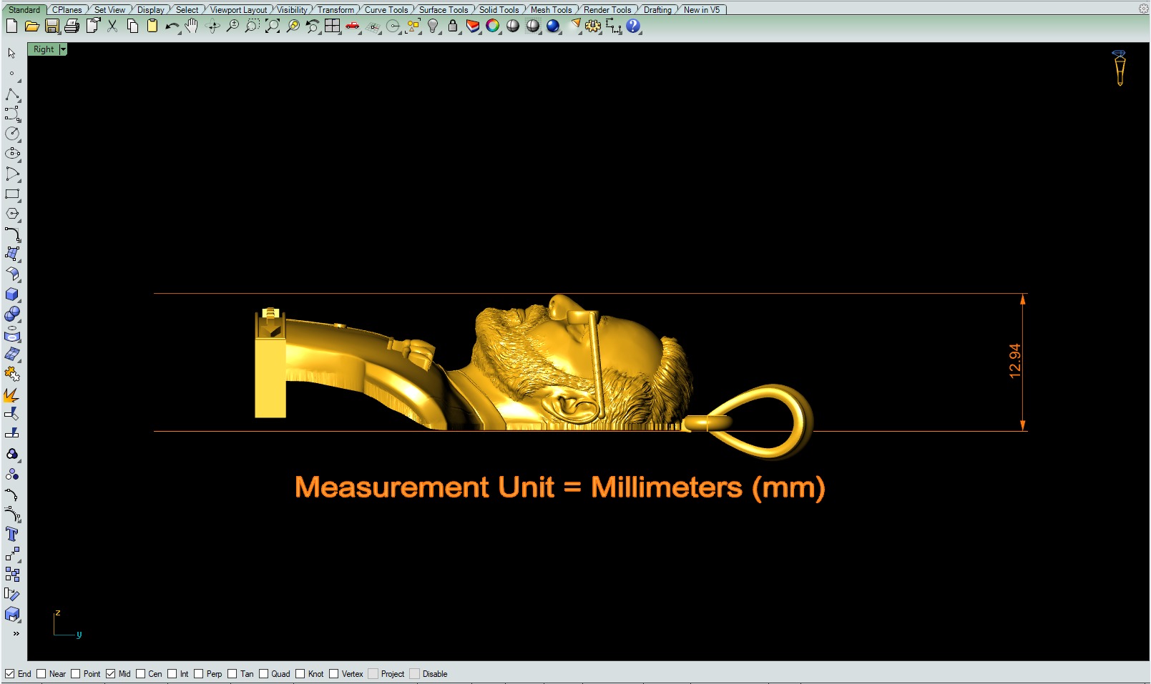
Task: Enable the Cen osnap checkbox
Action: coord(141,674)
